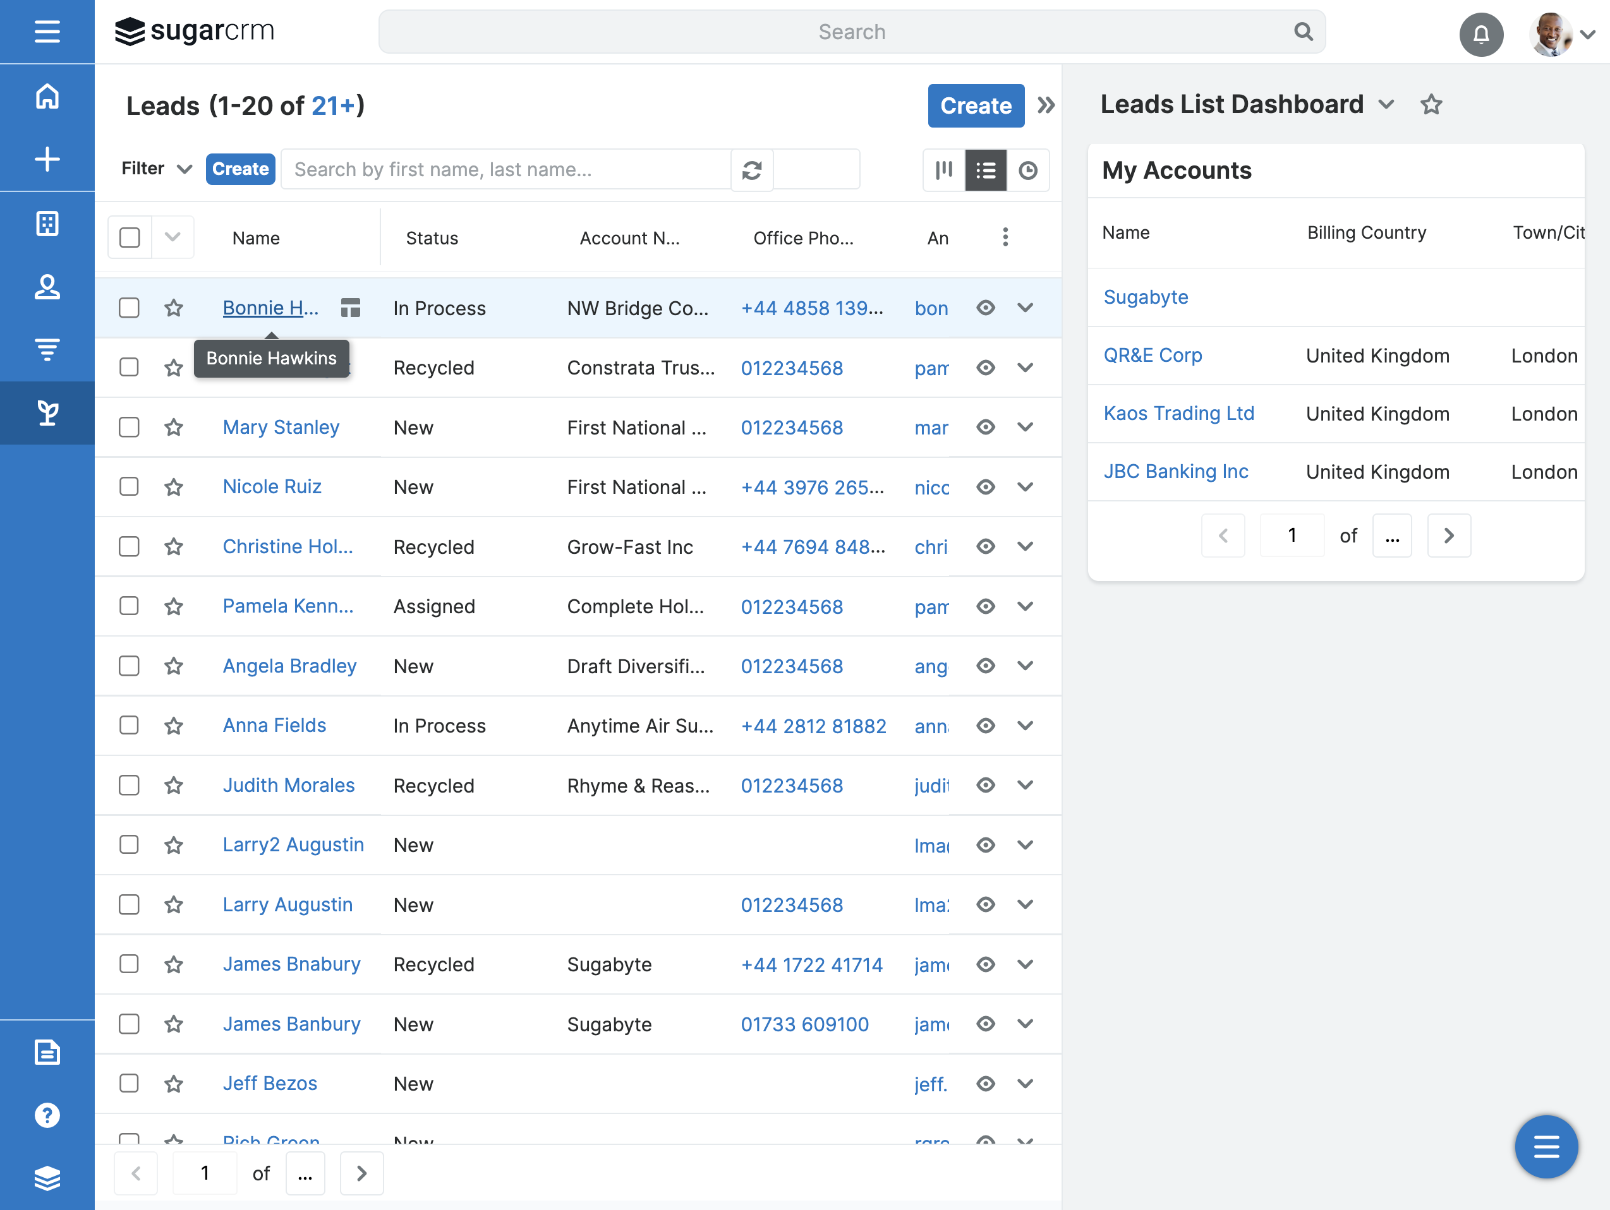The height and width of the screenshot is (1210, 1610).
Task: Select the Leads sprout sidebar icon
Action: coord(47,413)
